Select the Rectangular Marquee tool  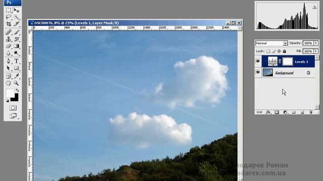tap(9, 10)
